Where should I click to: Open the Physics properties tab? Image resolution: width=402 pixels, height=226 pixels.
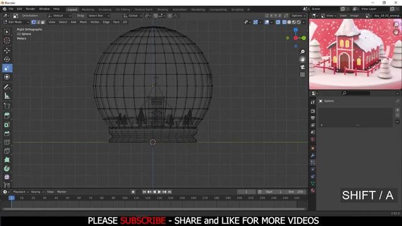[x=313, y=169]
